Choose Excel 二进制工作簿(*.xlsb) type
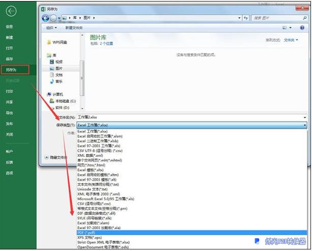Image resolution: width=312 pixels, height=251 pixels. [x=192, y=141]
